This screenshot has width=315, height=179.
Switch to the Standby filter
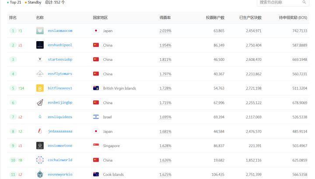(x=34, y=3)
